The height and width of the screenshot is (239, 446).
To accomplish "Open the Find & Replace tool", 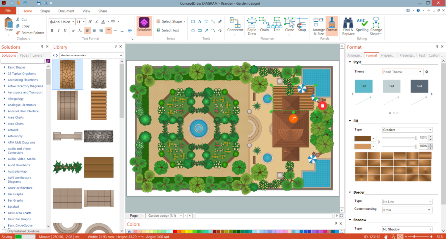I will 348,23.
